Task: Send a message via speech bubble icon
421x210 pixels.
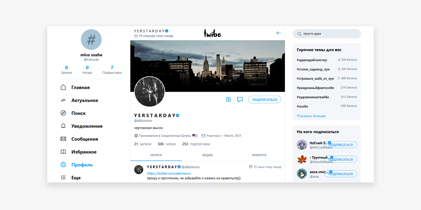Action: (x=240, y=99)
